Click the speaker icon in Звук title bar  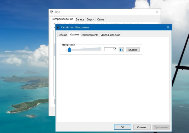[51, 12]
